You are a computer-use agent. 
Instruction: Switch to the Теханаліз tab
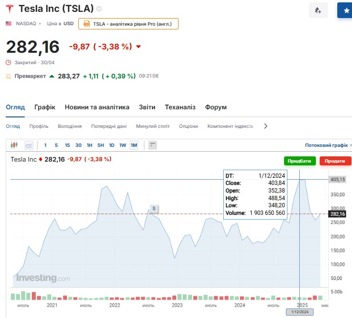(x=180, y=107)
